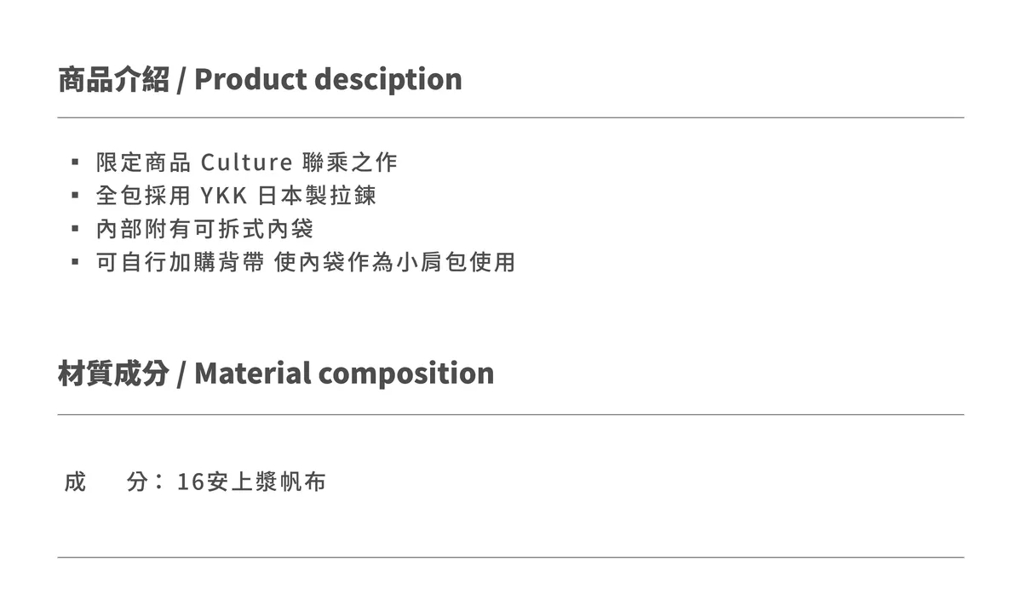Click the divider line under Product desciption
Viewport: 1022px width, 599px height.
tap(511, 117)
